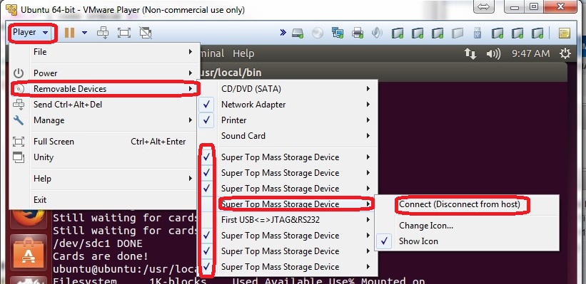Click the VMware window title bar icon

click(11, 9)
